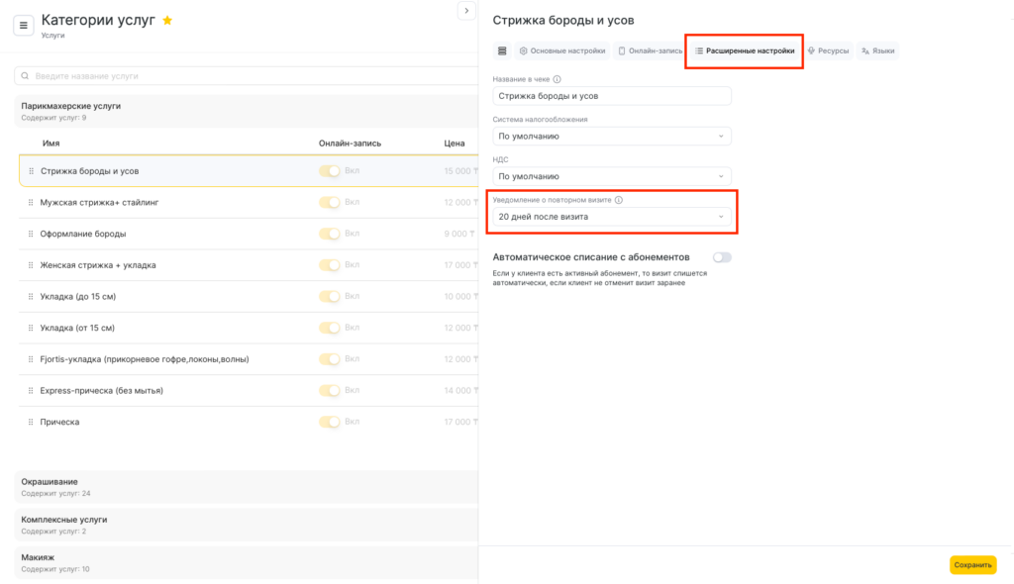Open the Ресурсы tab
Image resolution: width=1014 pixels, height=584 pixels.
pos(828,50)
